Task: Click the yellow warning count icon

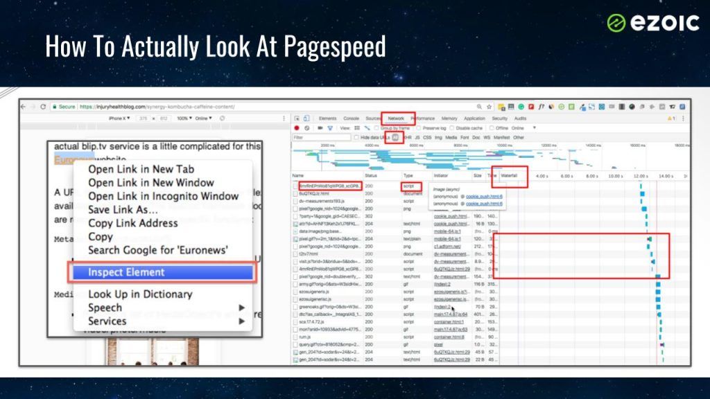Action: (671, 118)
